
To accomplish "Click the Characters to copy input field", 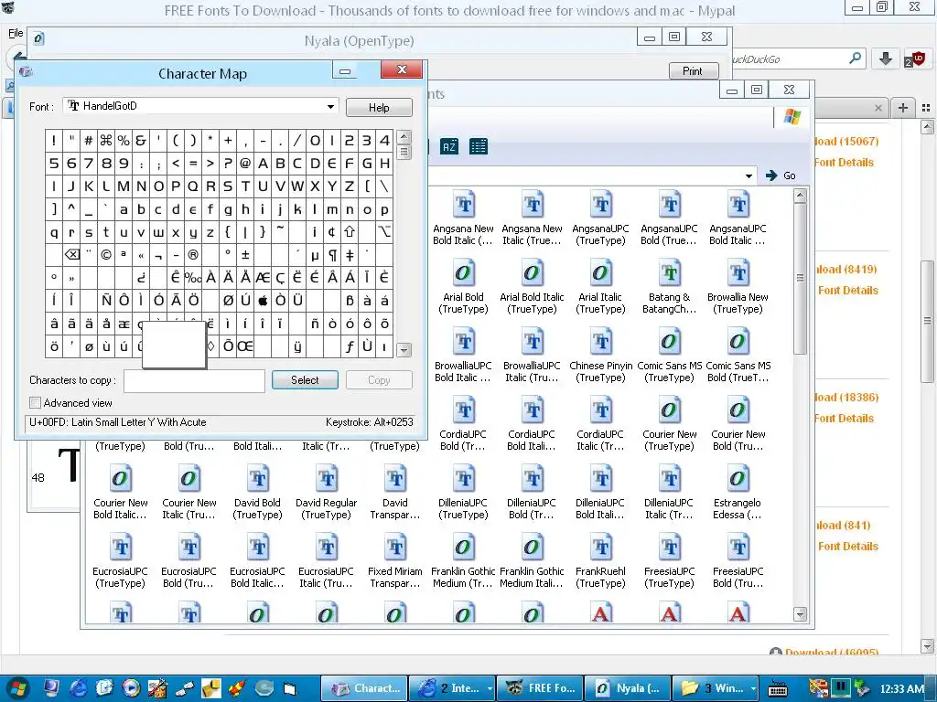I will [x=194, y=380].
